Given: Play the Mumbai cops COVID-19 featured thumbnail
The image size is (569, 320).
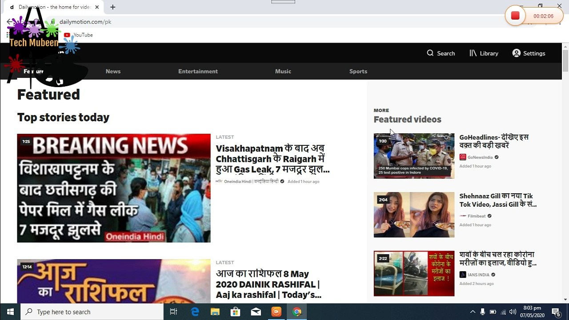Looking at the screenshot, I should [414, 156].
